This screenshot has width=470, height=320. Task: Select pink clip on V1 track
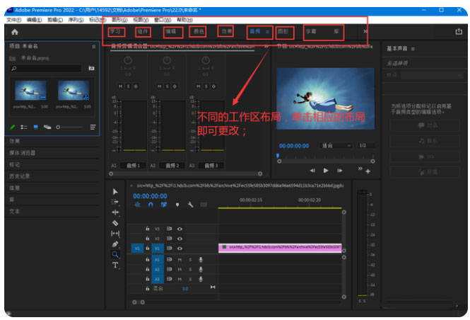coord(280,248)
